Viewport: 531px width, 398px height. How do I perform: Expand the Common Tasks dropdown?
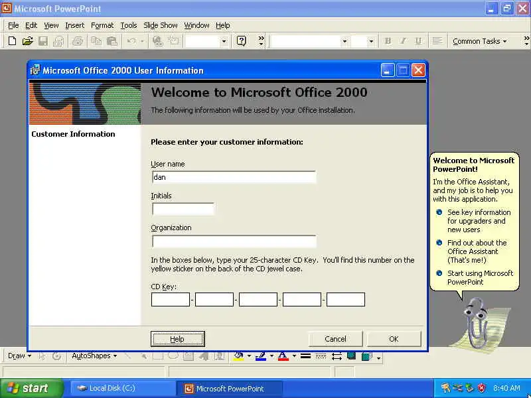click(479, 41)
